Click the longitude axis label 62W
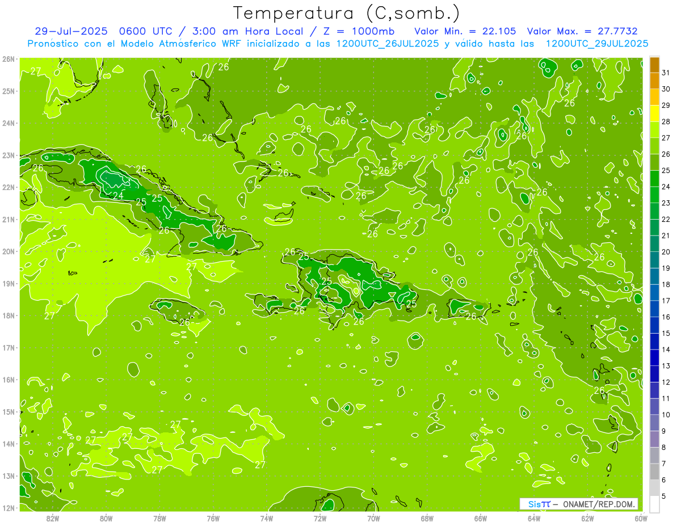The width and height of the screenshot is (681, 526). point(587,518)
